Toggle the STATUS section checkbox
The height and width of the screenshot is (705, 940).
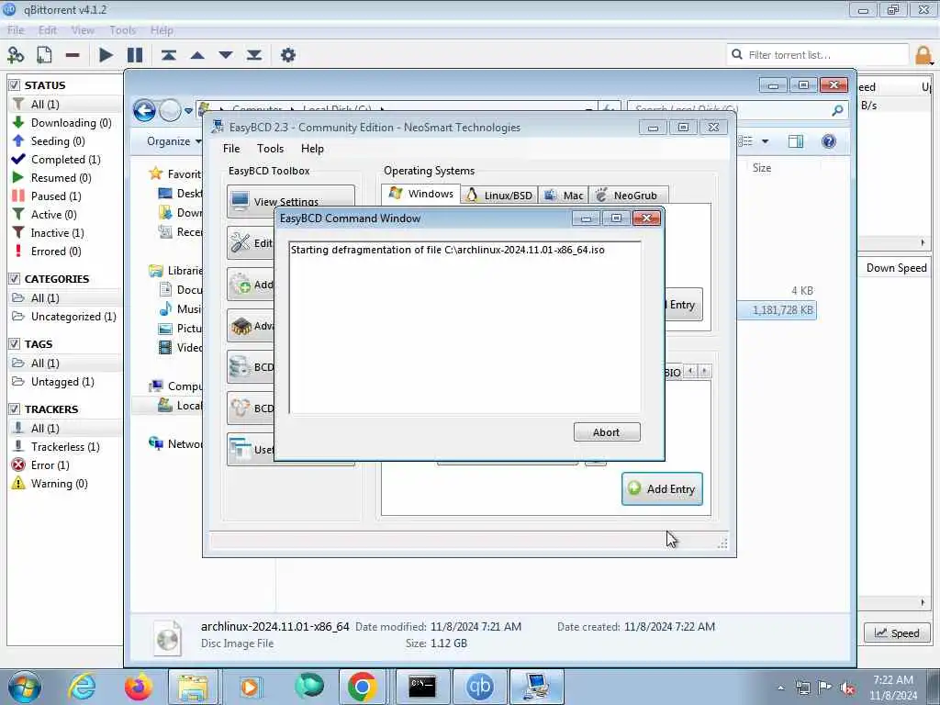click(15, 85)
